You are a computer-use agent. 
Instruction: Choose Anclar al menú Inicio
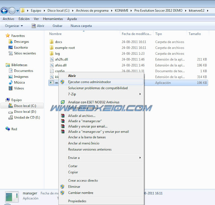tap(101, 143)
